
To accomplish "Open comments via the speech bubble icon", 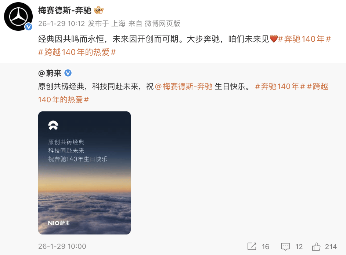I will [x=285, y=247].
